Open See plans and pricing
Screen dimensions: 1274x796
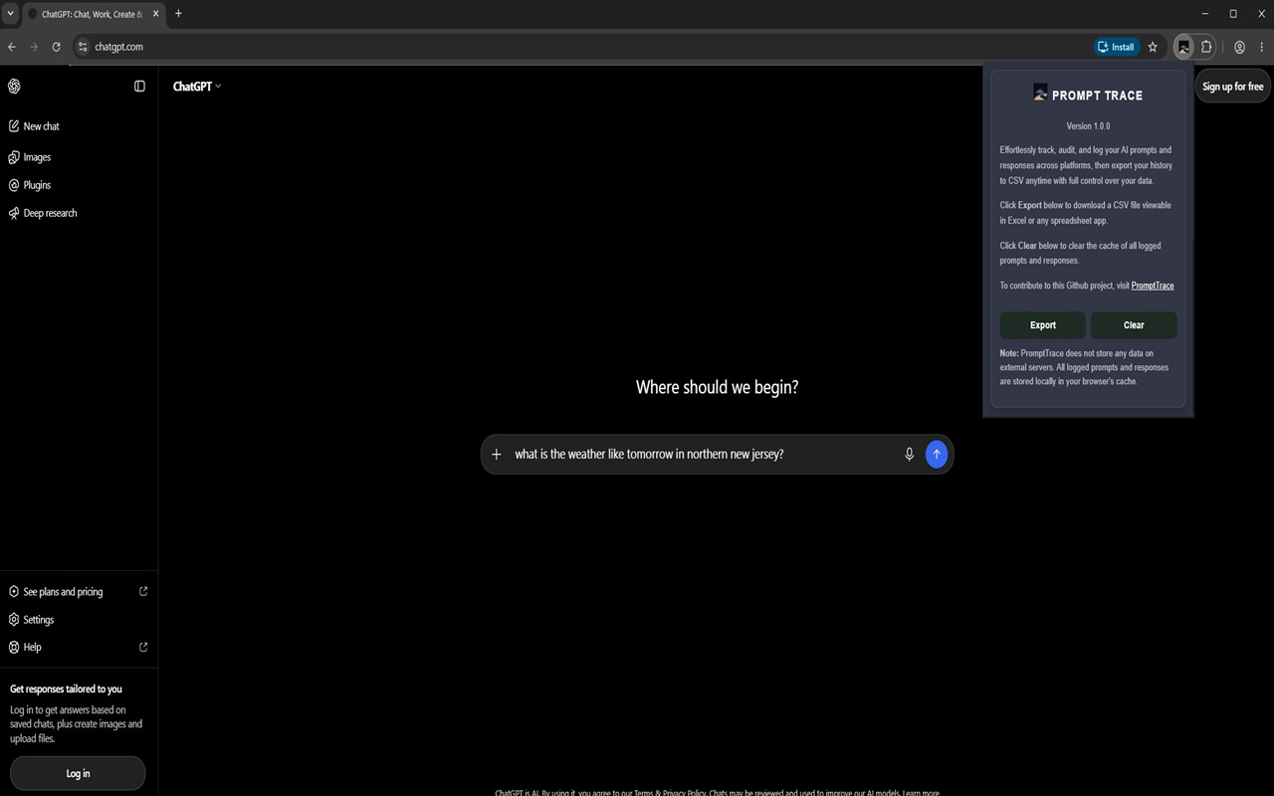79,592
